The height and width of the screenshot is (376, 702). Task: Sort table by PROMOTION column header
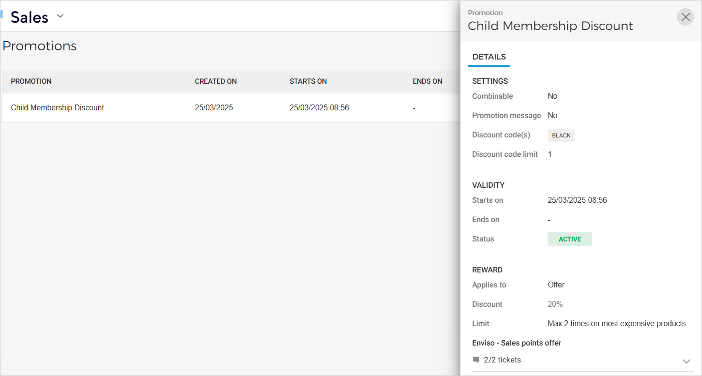(x=31, y=81)
